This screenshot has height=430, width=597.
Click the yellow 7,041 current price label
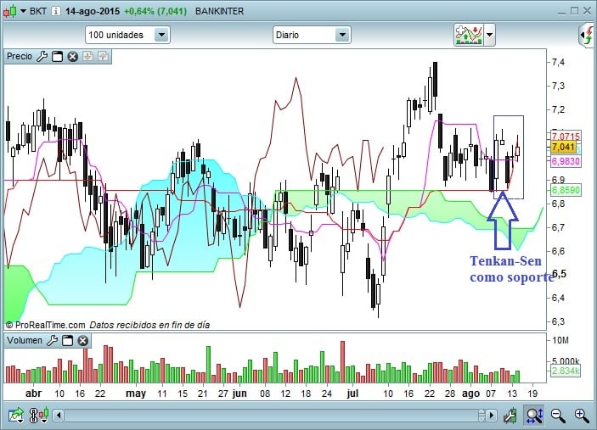[564, 147]
